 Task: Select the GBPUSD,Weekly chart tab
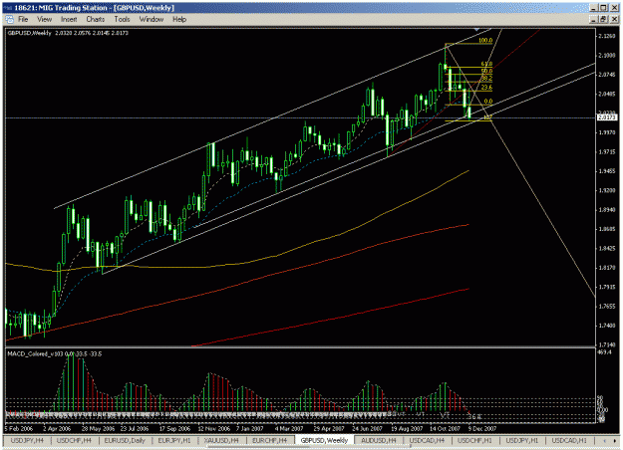(324, 440)
